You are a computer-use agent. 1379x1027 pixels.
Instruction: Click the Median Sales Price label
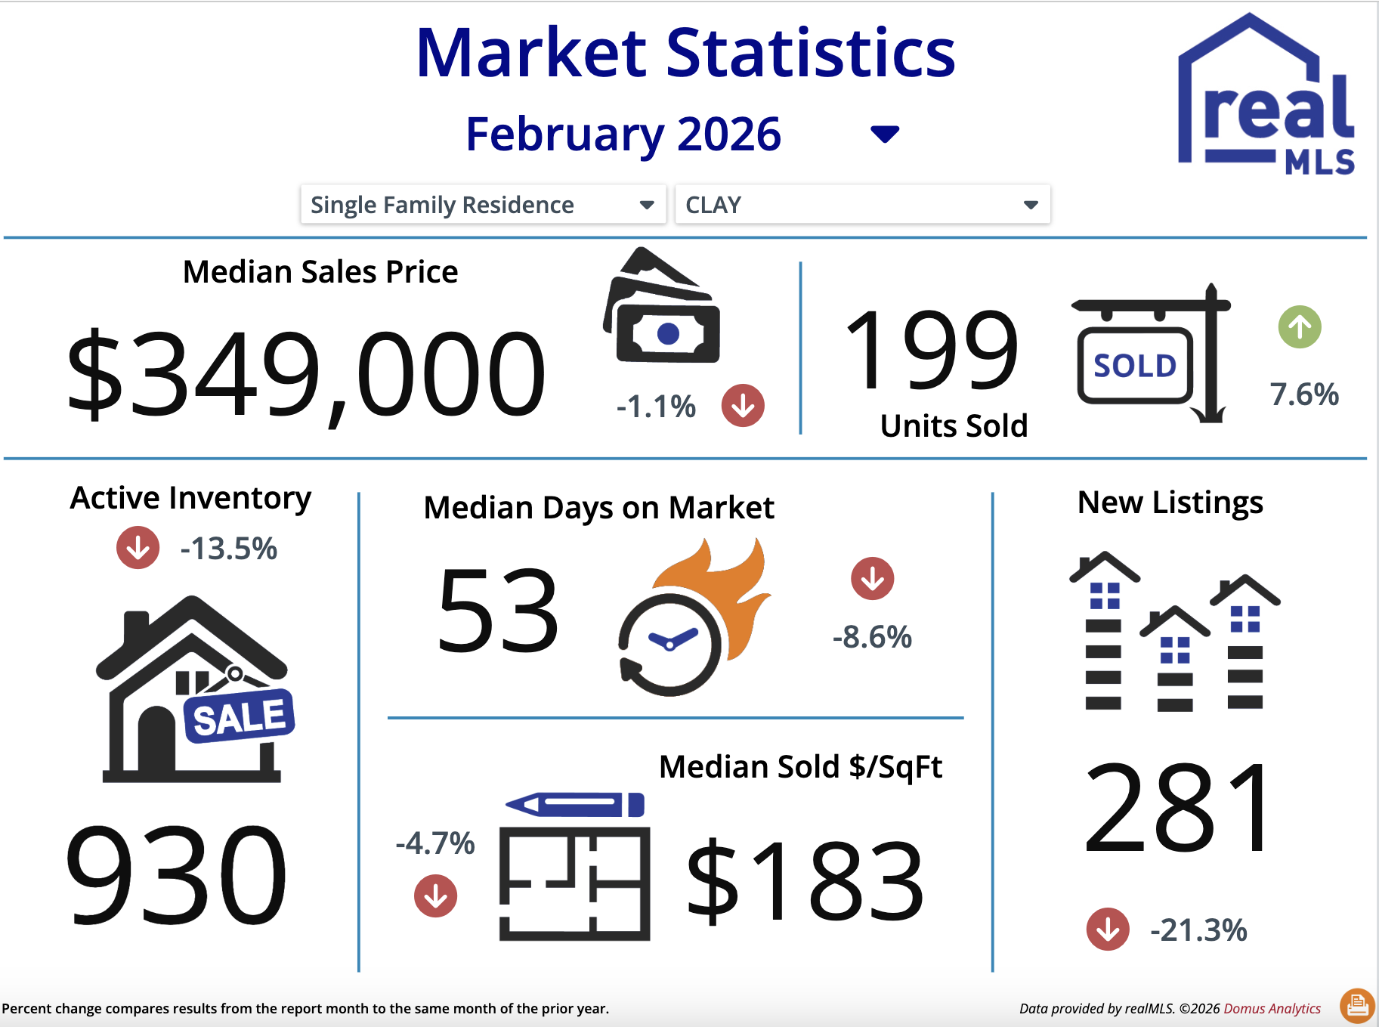click(320, 272)
